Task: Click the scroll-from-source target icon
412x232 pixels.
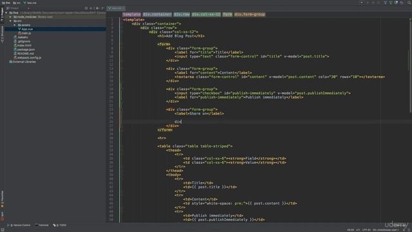Action: 86,8
